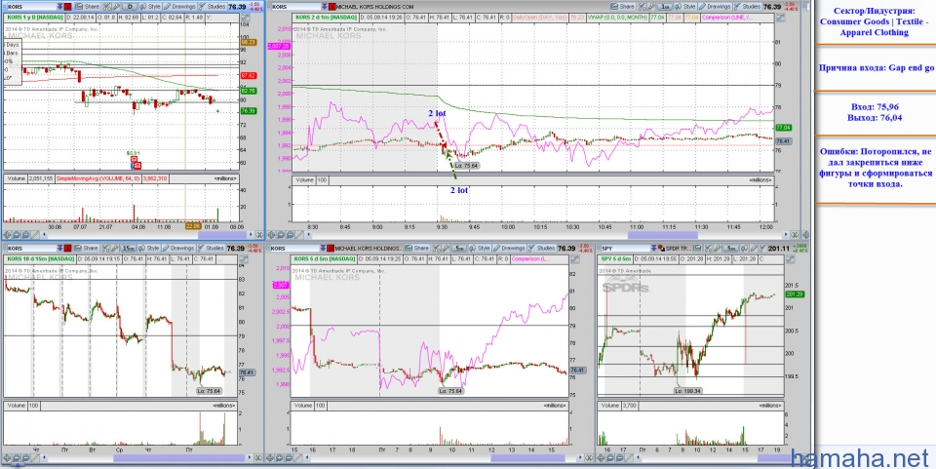Image resolution: width=936 pixels, height=469 pixels.
Task: Click wrench settings icon in KORS 1m chart
Action: point(651,7)
